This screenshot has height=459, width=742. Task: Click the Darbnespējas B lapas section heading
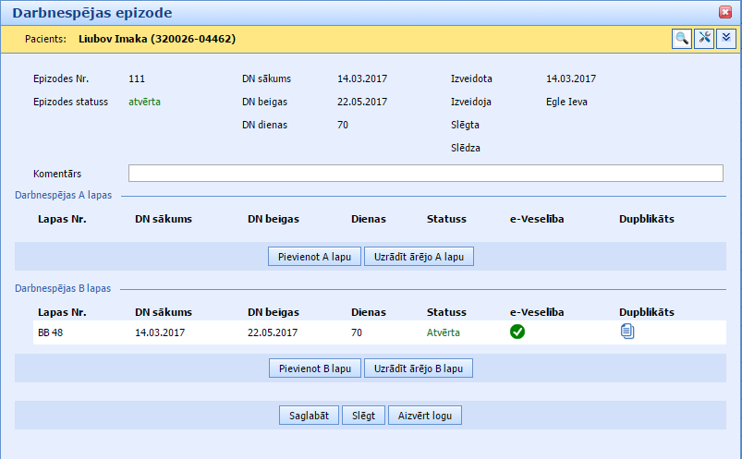[x=63, y=288]
